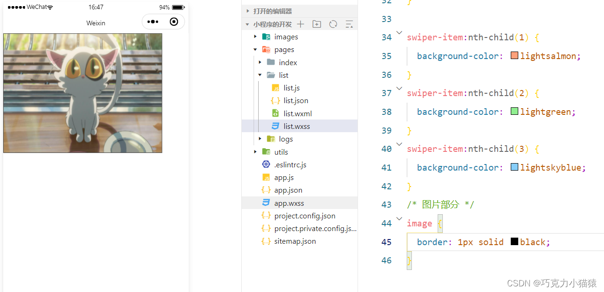Select list.wxss in the file tree
The image size is (604, 292).
[x=299, y=126]
